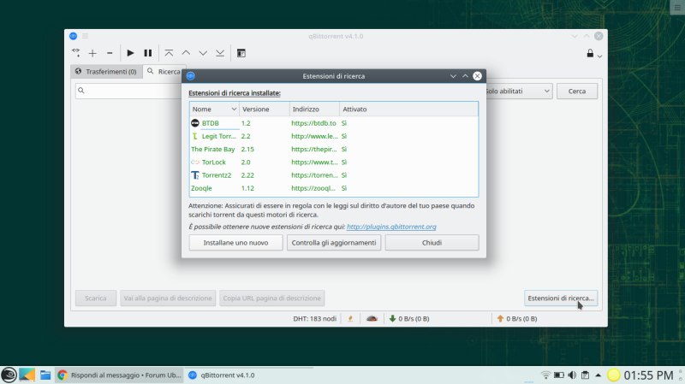
Task: Click the lock UI padlock icon
Action: [x=590, y=53]
